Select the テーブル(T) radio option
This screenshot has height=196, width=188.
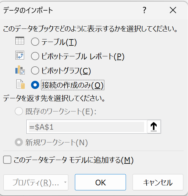[x=35, y=42]
